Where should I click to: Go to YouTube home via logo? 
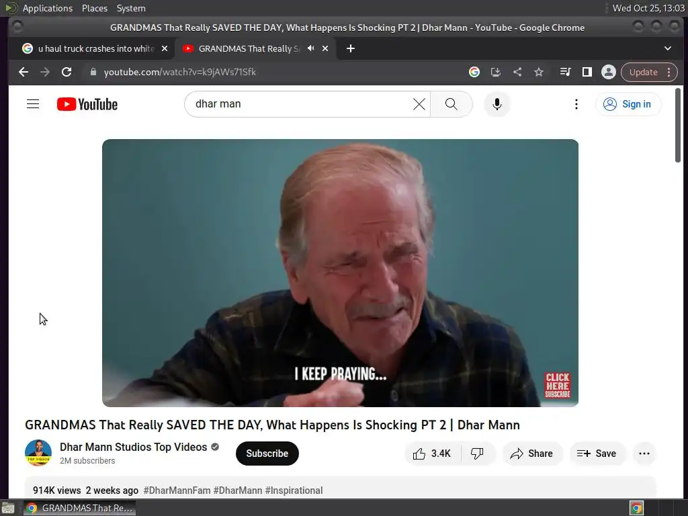87,104
